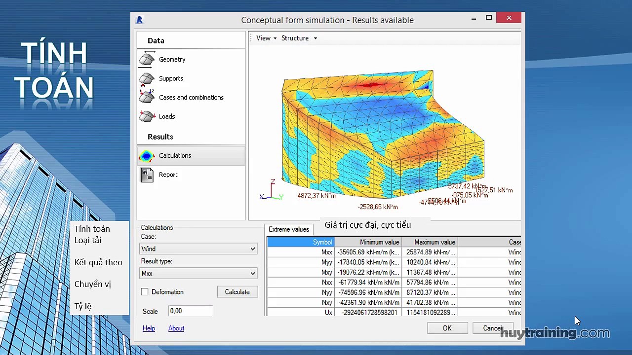Click the Loads icon
The image size is (632, 355).
point(147,116)
